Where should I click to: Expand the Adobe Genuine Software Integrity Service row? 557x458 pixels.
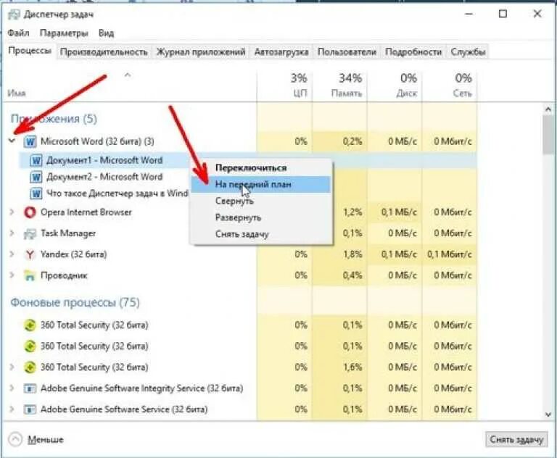tap(12, 388)
